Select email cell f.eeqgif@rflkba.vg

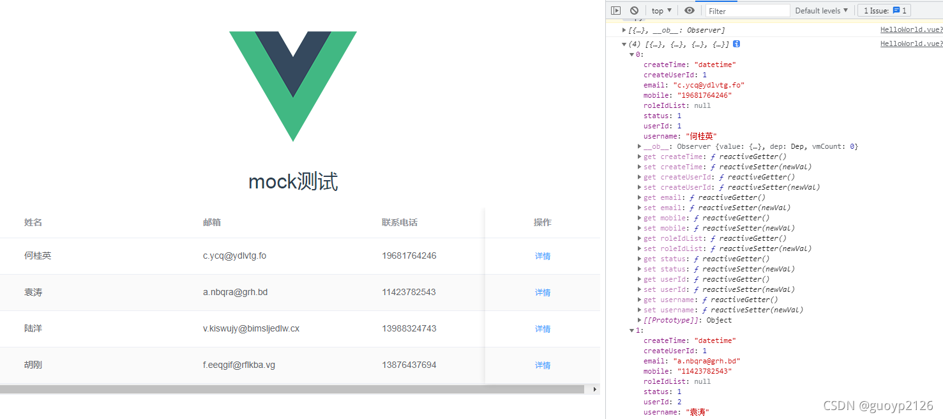239,365
